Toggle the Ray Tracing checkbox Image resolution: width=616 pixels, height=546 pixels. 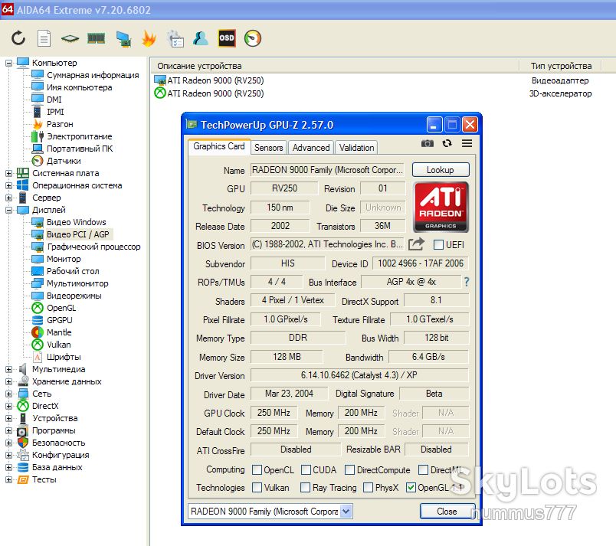(x=305, y=488)
